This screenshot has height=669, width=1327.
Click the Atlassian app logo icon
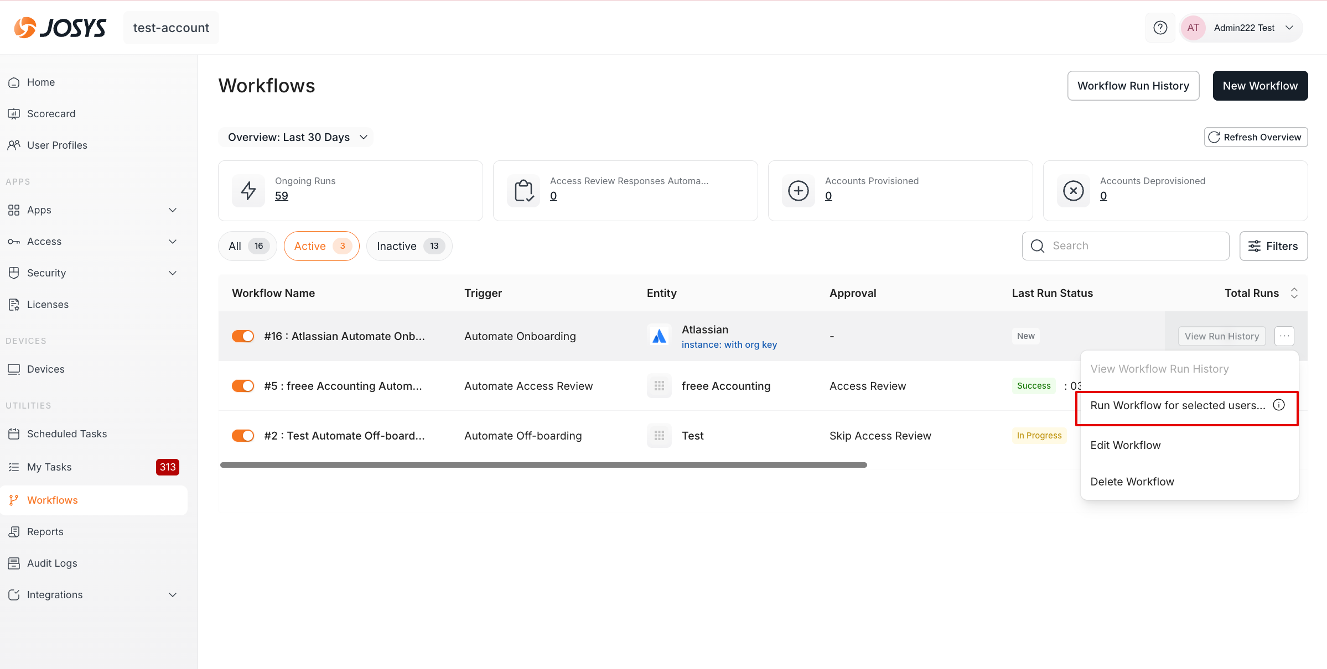659,336
